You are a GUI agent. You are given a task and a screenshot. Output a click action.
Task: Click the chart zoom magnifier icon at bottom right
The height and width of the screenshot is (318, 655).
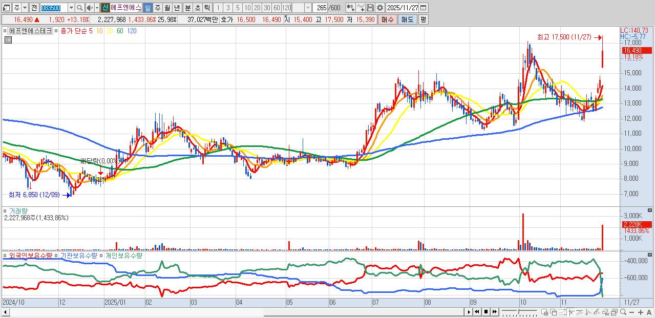tap(623, 312)
